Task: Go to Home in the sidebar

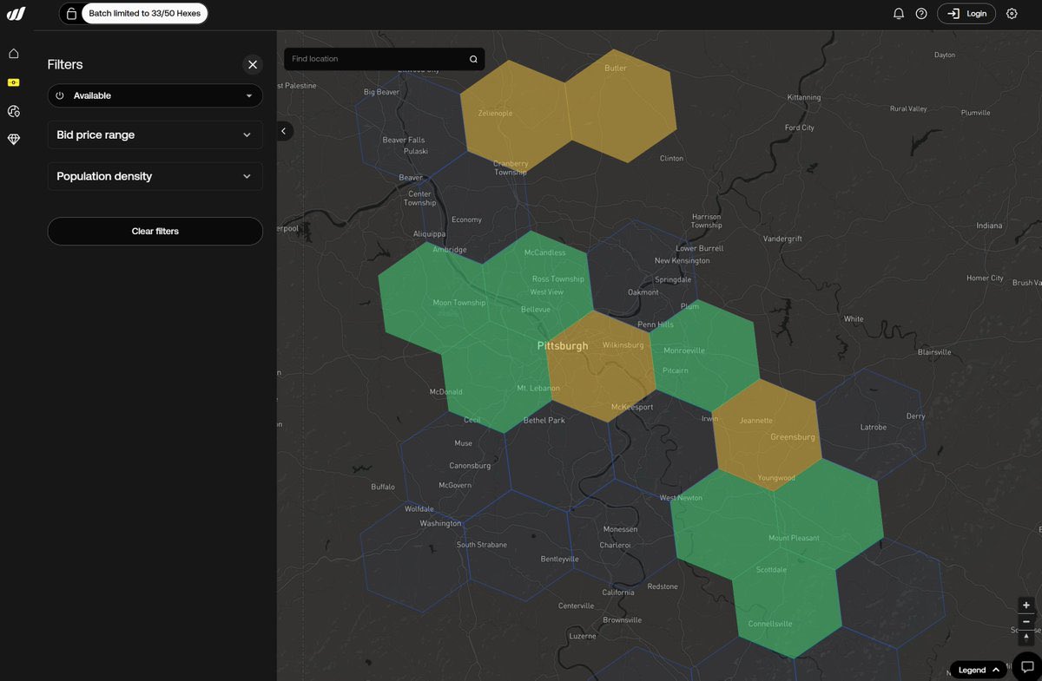Action: (x=14, y=54)
